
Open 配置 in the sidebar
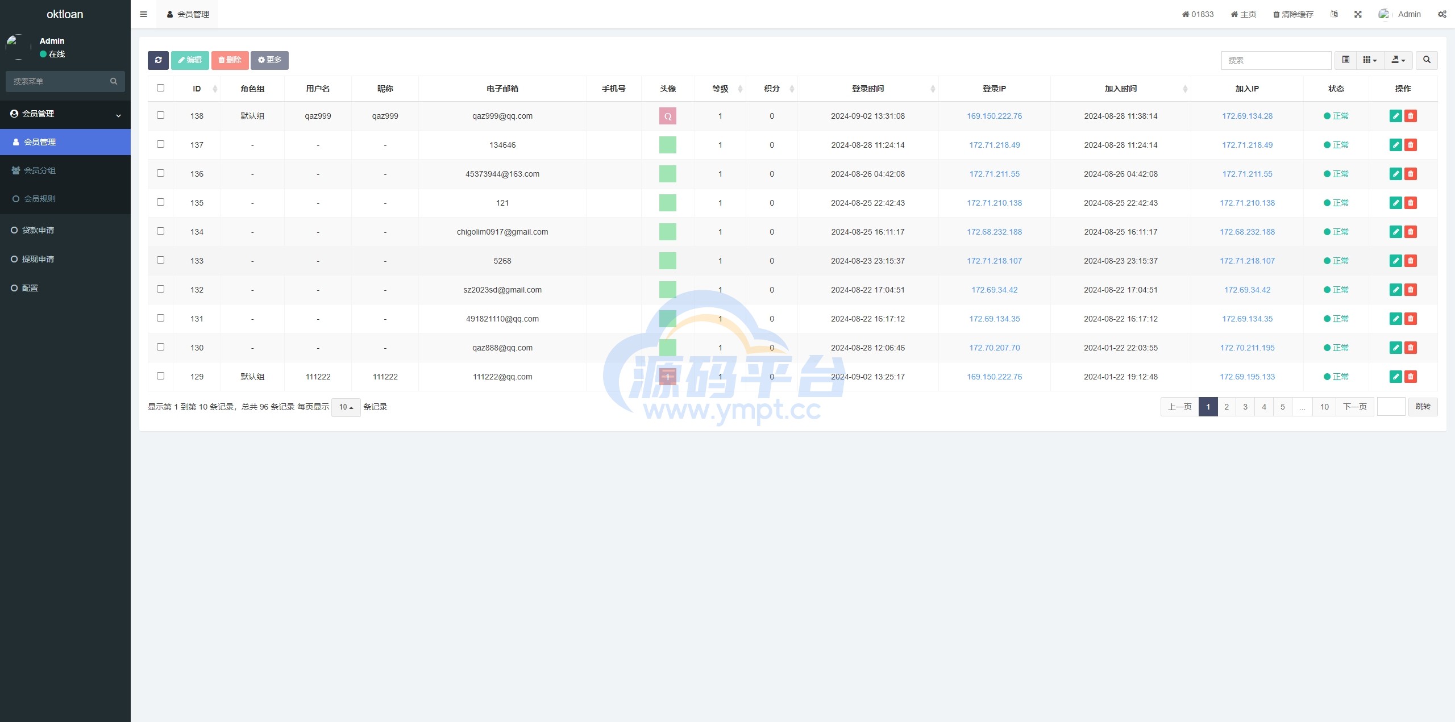(65, 288)
